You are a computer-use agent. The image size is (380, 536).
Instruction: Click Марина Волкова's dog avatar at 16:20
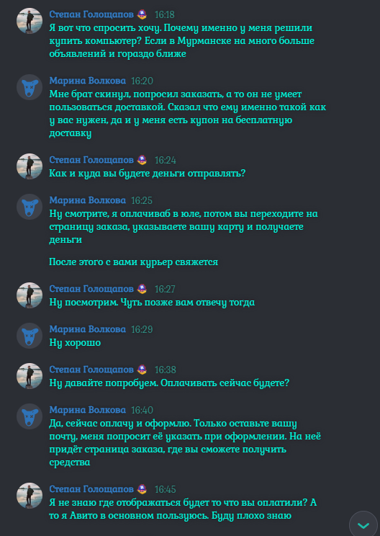(30, 87)
